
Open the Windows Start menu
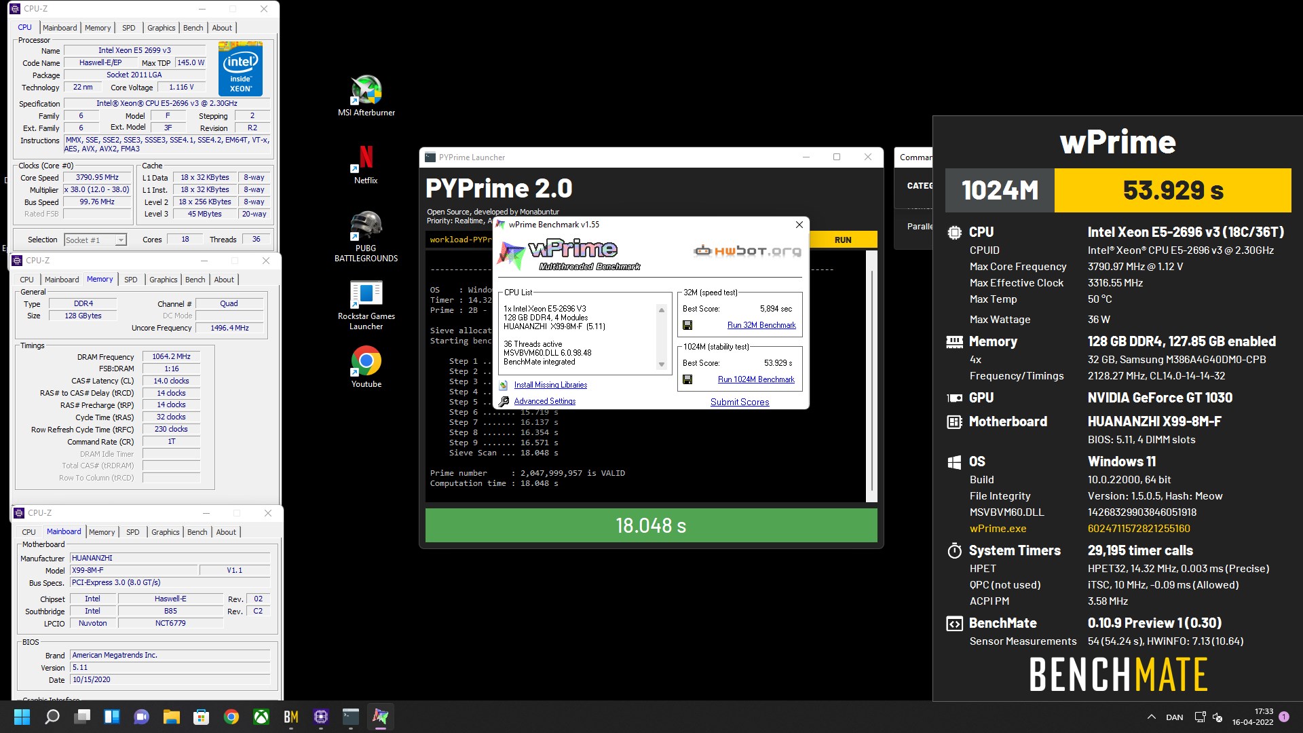pos(22,717)
